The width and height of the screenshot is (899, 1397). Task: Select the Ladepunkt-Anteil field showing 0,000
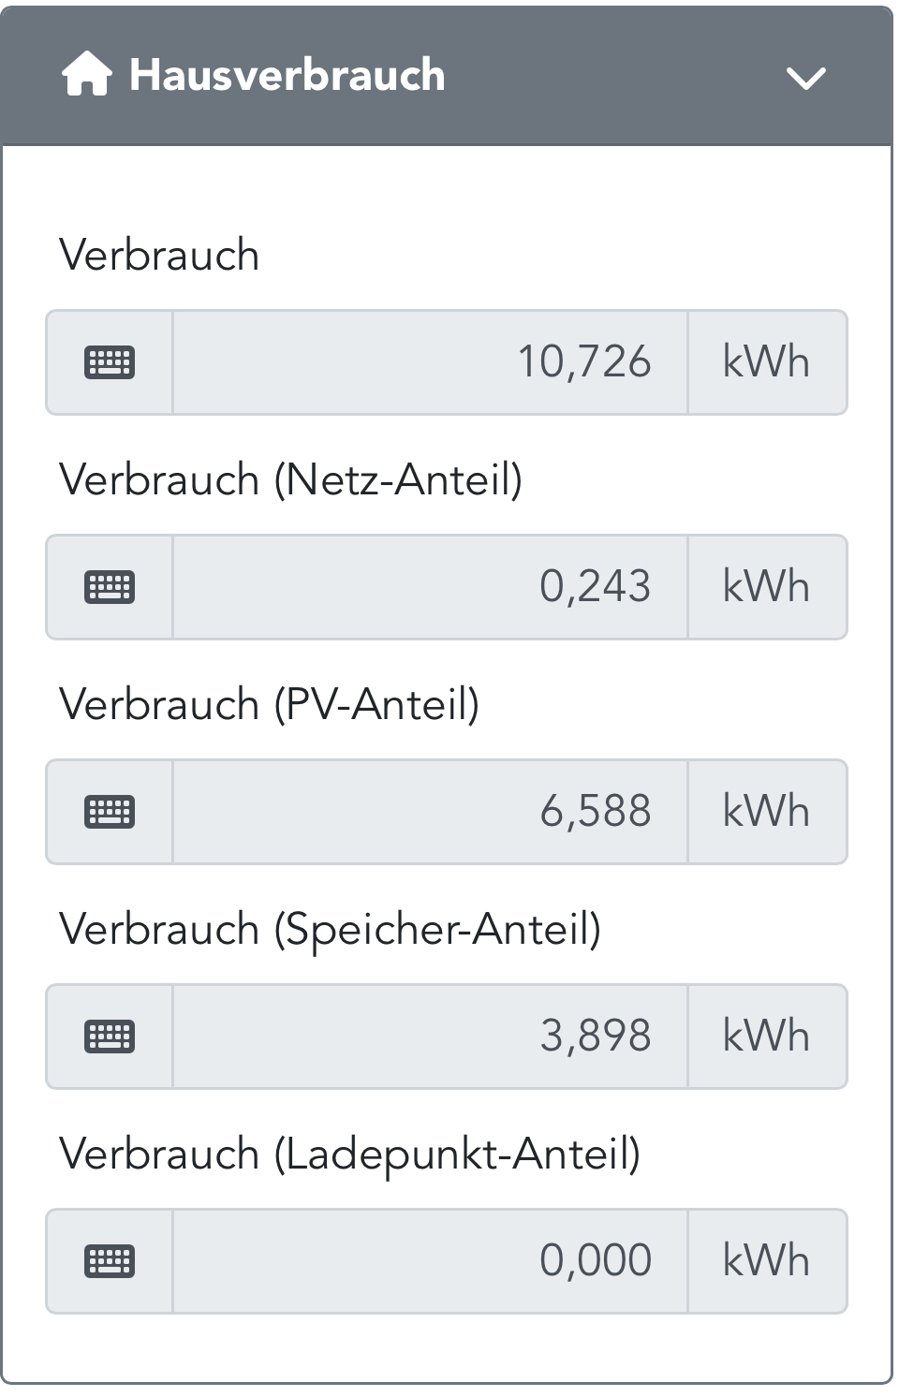pos(431,1261)
